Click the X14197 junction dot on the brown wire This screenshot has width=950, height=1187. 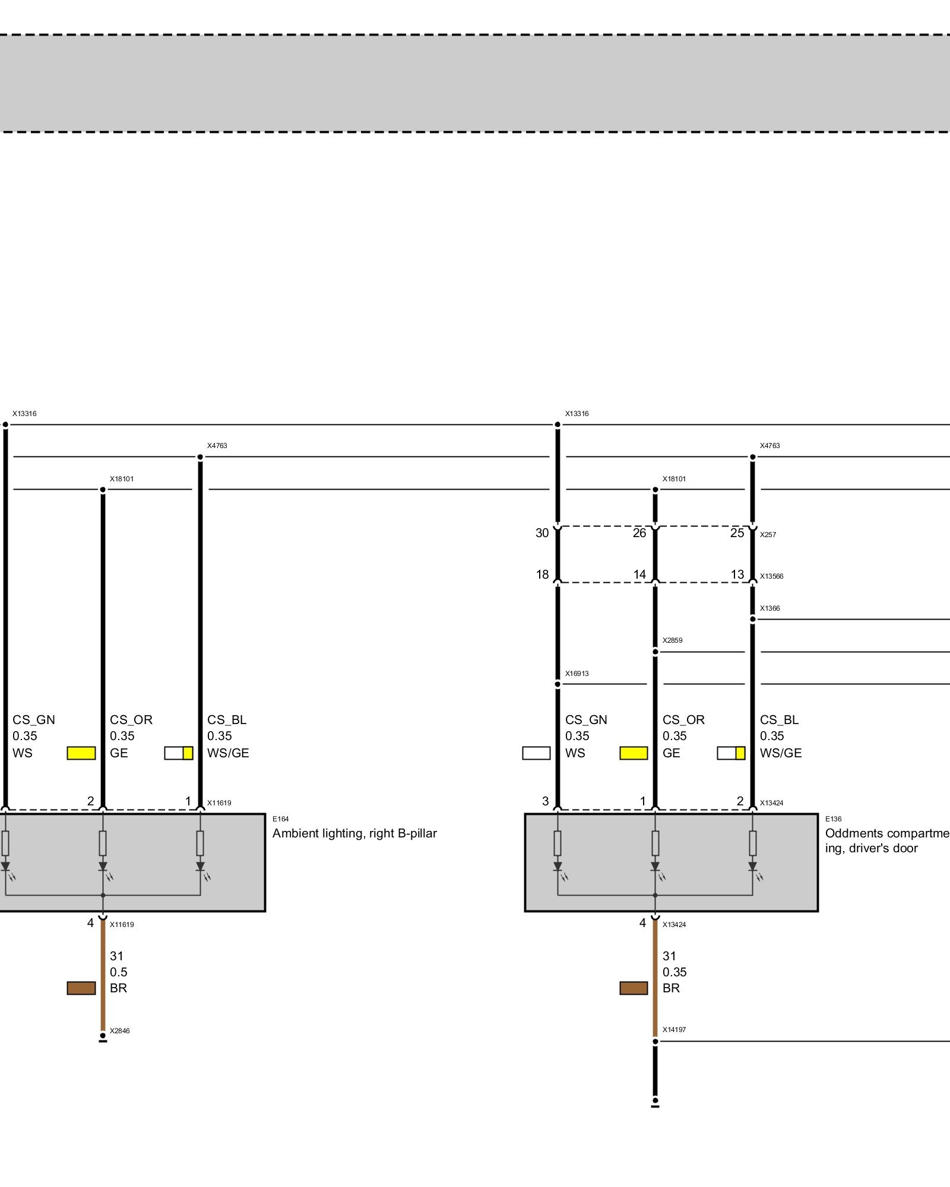click(655, 1041)
